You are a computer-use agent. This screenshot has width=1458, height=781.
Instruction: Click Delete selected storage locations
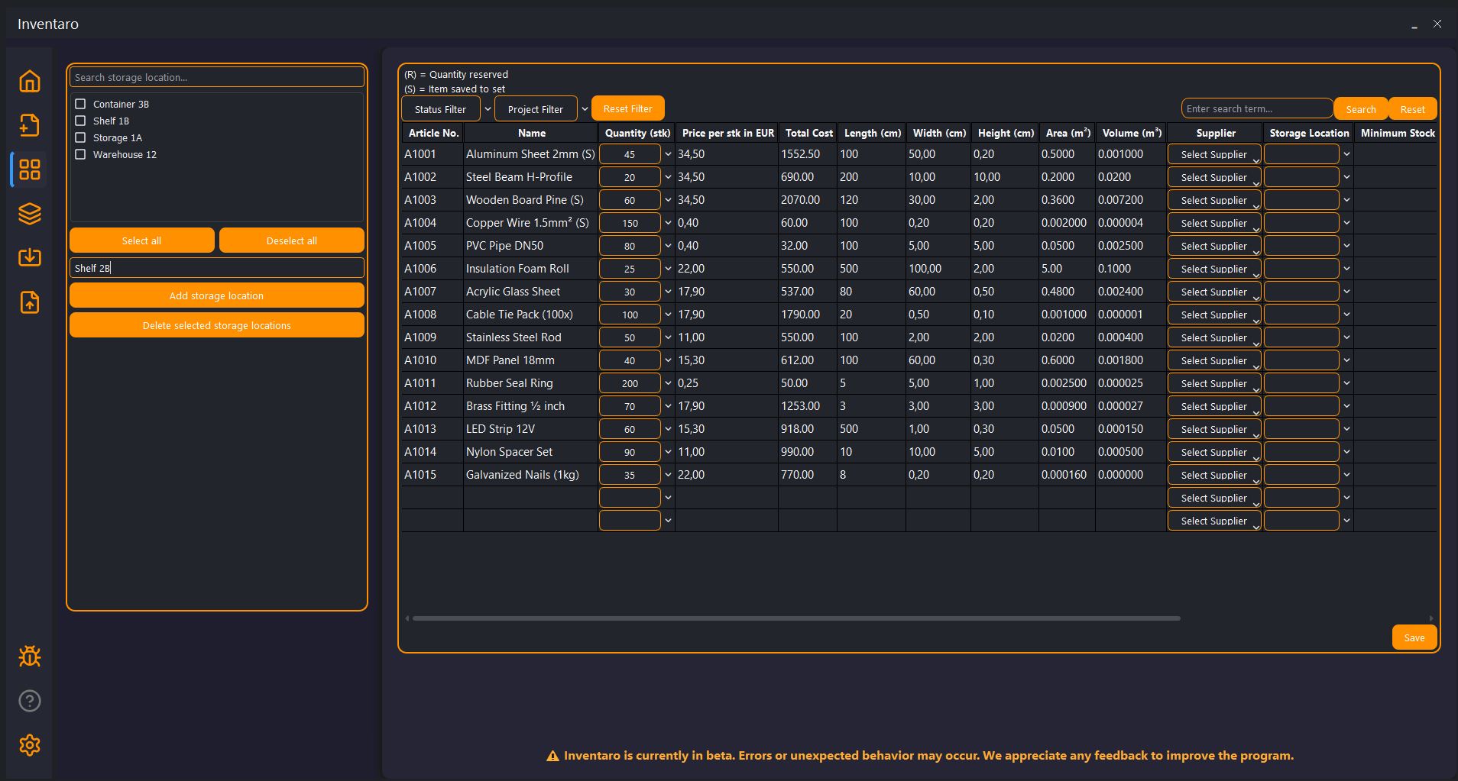click(x=217, y=325)
